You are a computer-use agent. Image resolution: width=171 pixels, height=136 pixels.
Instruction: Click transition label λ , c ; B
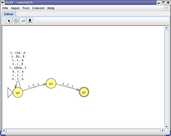18,64
